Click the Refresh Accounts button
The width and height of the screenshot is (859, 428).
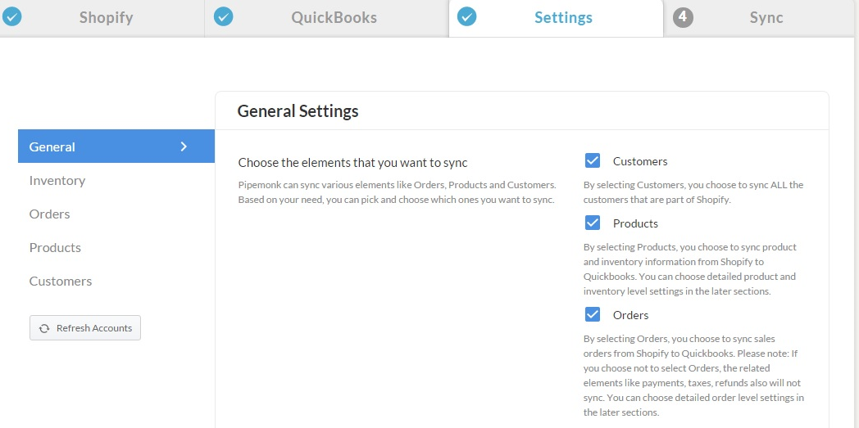(85, 328)
